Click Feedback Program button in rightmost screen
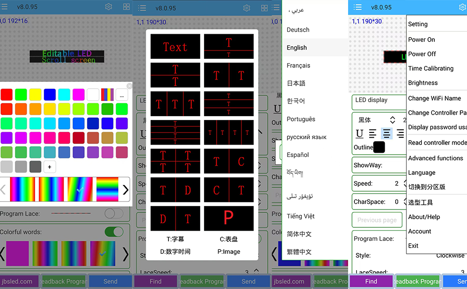 coord(417,281)
